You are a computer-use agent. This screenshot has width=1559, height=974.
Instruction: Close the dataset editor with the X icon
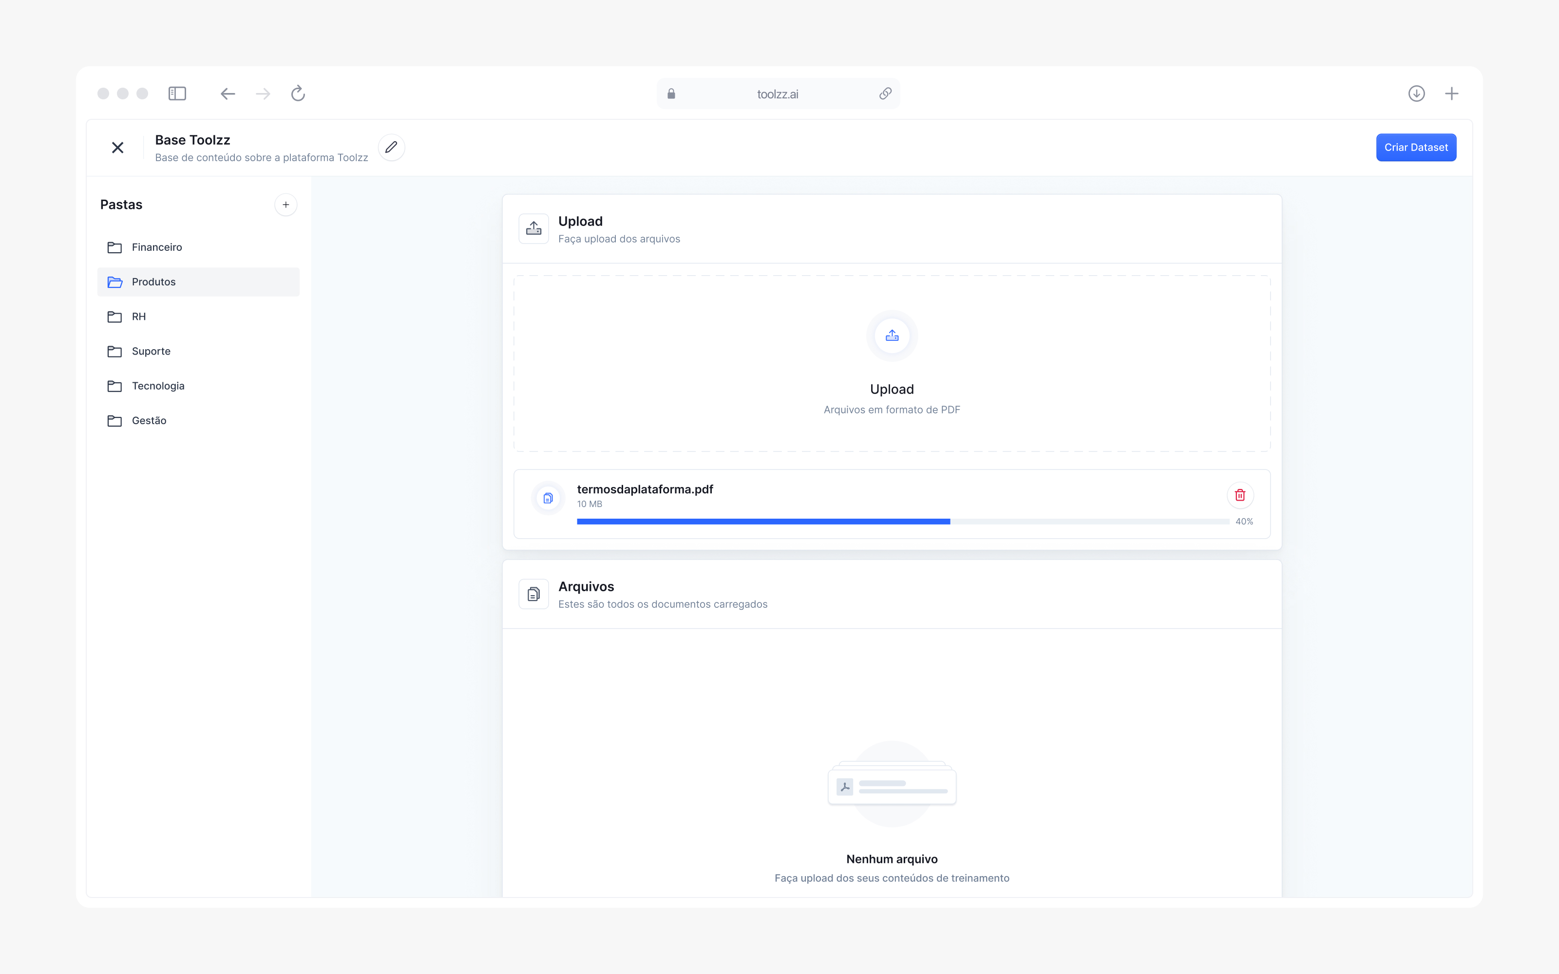click(118, 148)
